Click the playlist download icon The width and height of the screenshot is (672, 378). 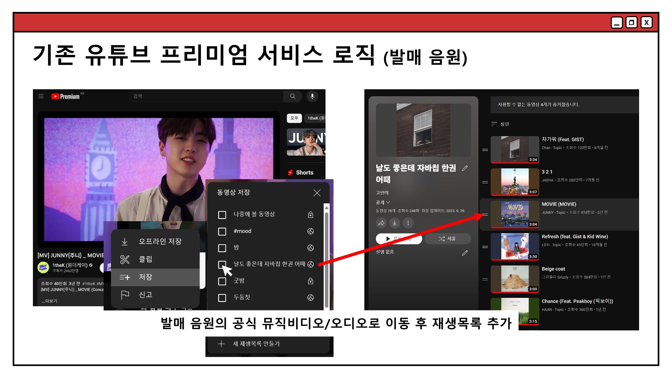point(394,223)
